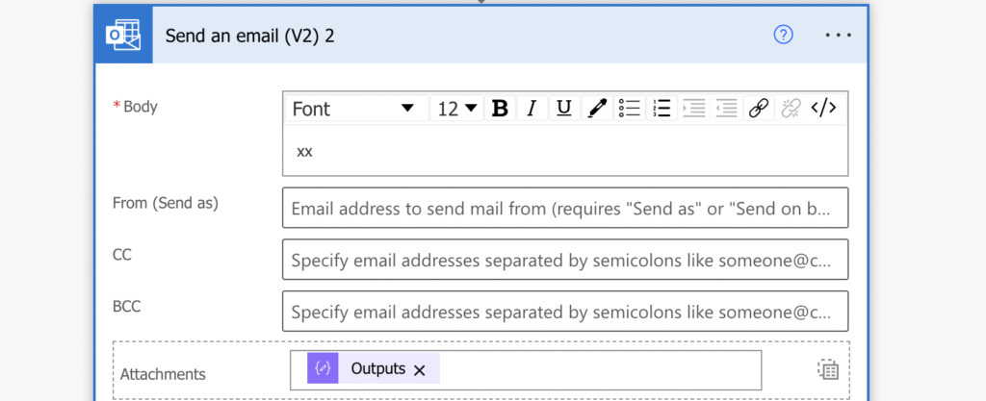Insert a numbered list
The width and height of the screenshot is (986, 401).
coord(662,109)
